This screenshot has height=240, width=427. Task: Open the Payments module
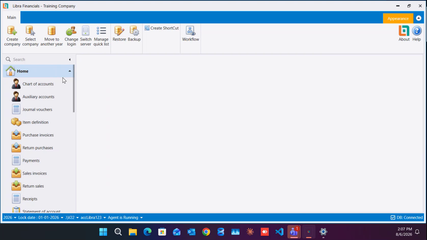point(38,160)
